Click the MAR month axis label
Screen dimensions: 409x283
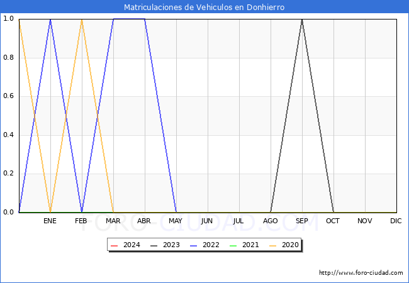click(x=113, y=221)
